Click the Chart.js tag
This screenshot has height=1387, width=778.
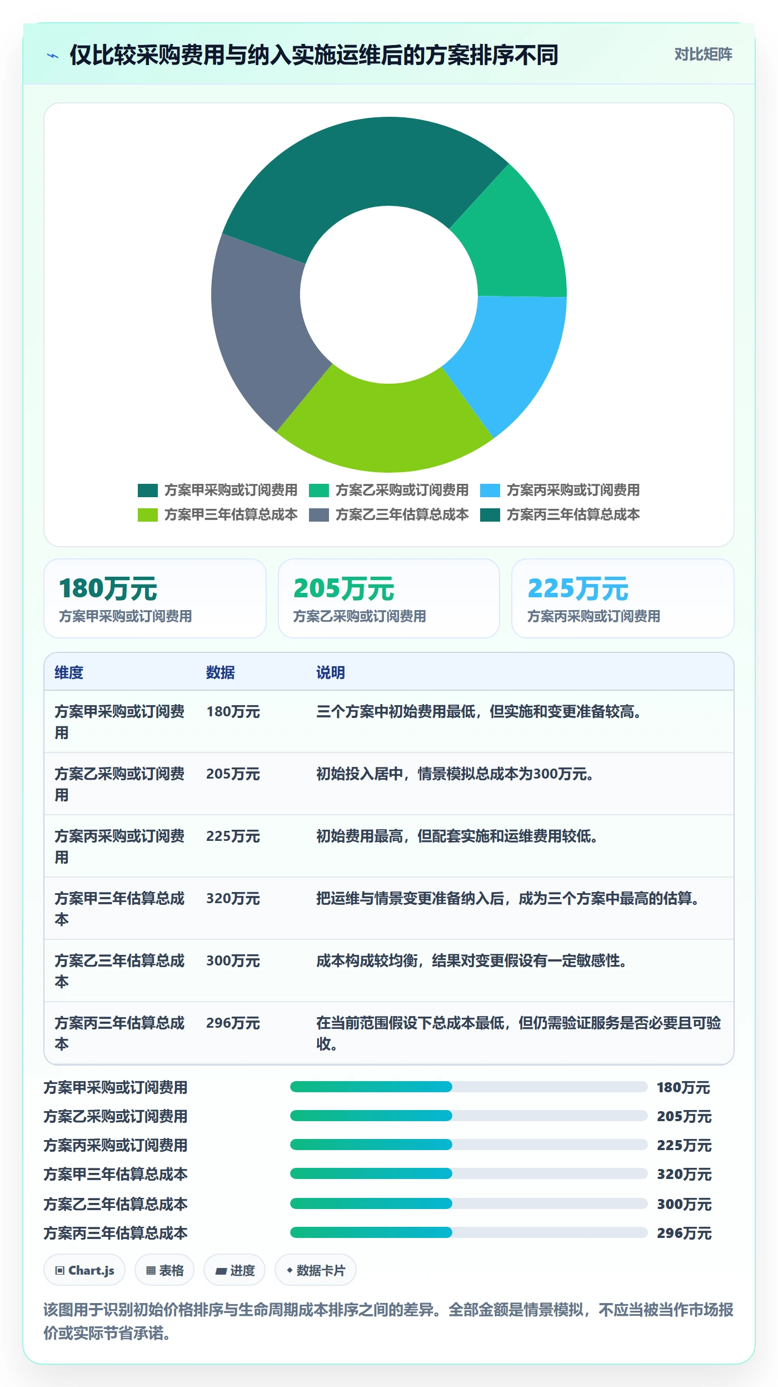point(84,1270)
